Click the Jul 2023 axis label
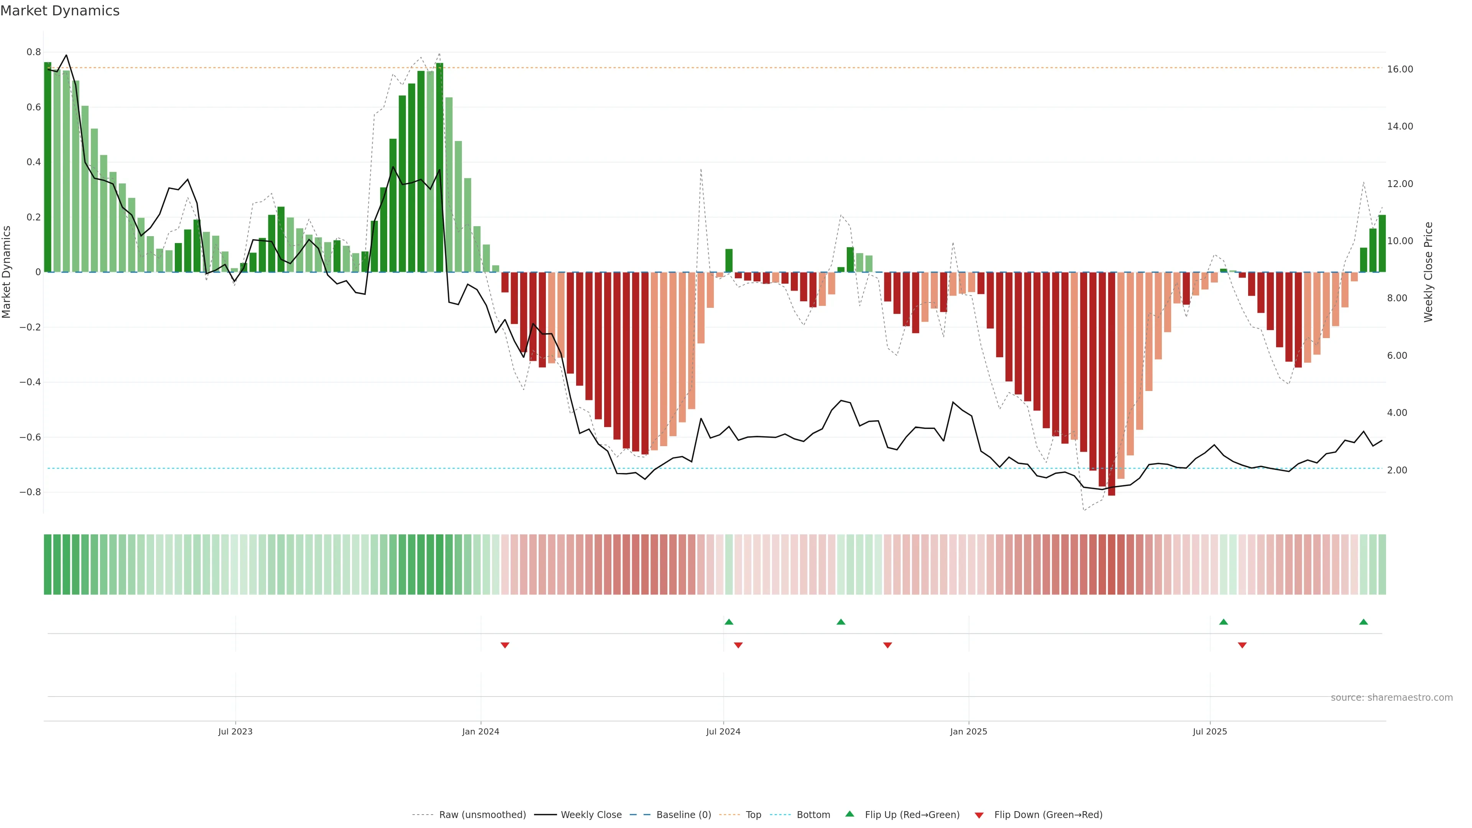 [x=235, y=731]
